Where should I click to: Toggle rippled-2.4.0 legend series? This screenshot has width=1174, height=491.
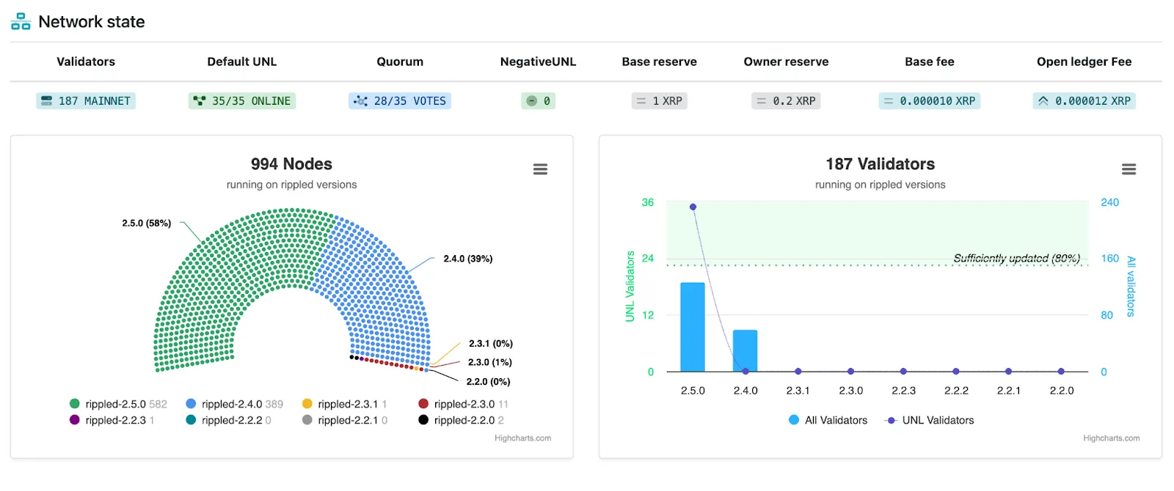click(235, 404)
